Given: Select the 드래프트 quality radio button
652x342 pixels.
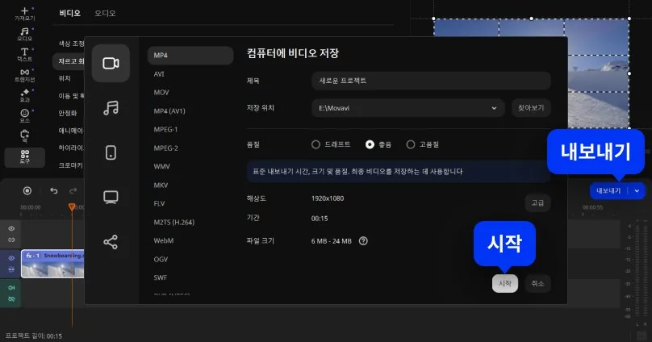Looking at the screenshot, I should pos(316,144).
